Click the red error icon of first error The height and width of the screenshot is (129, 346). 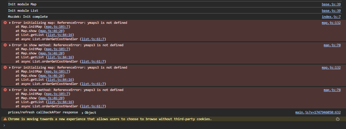[x=5, y=23]
